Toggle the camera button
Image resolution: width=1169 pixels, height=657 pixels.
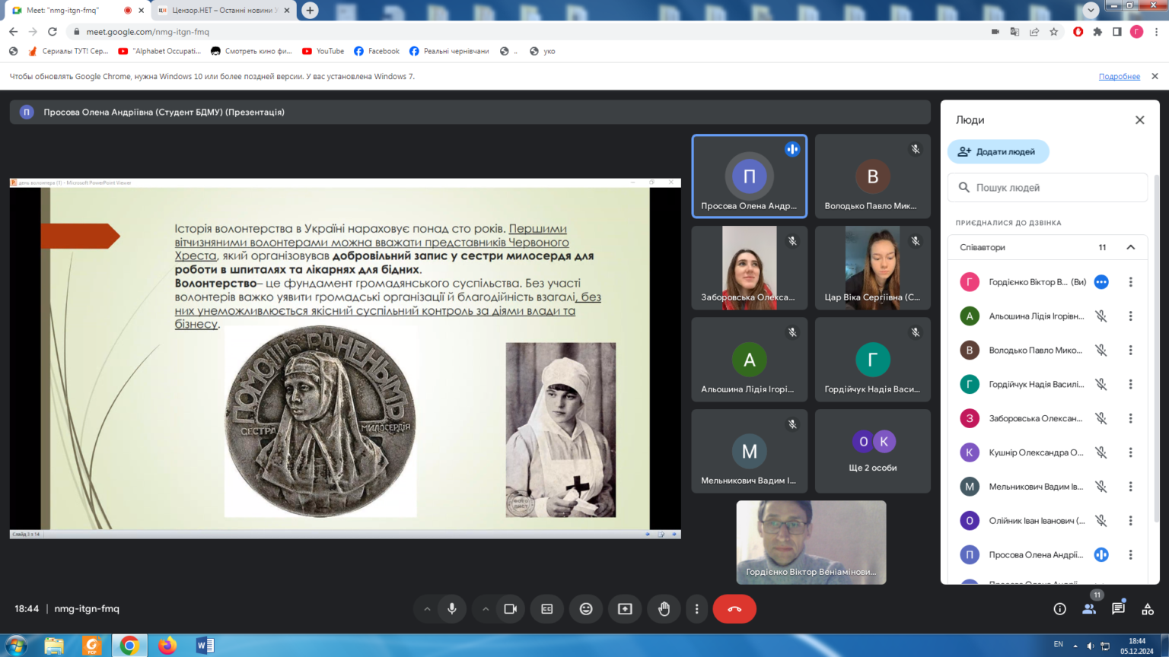point(510,609)
